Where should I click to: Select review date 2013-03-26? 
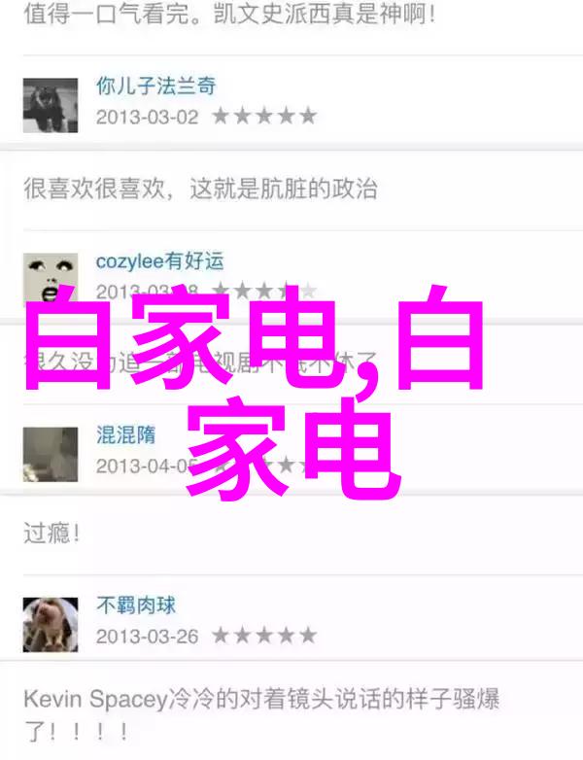(x=148, y=637)
